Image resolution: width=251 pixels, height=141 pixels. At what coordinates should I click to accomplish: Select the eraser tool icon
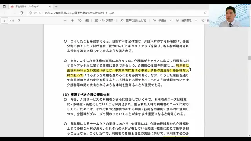[x=203, y=20]
